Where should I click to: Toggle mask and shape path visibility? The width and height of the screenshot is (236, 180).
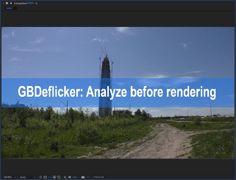50,177
